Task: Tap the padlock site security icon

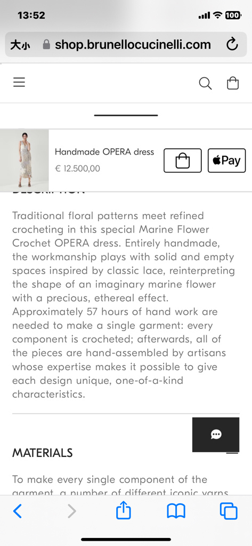Action: click(46, 45)
